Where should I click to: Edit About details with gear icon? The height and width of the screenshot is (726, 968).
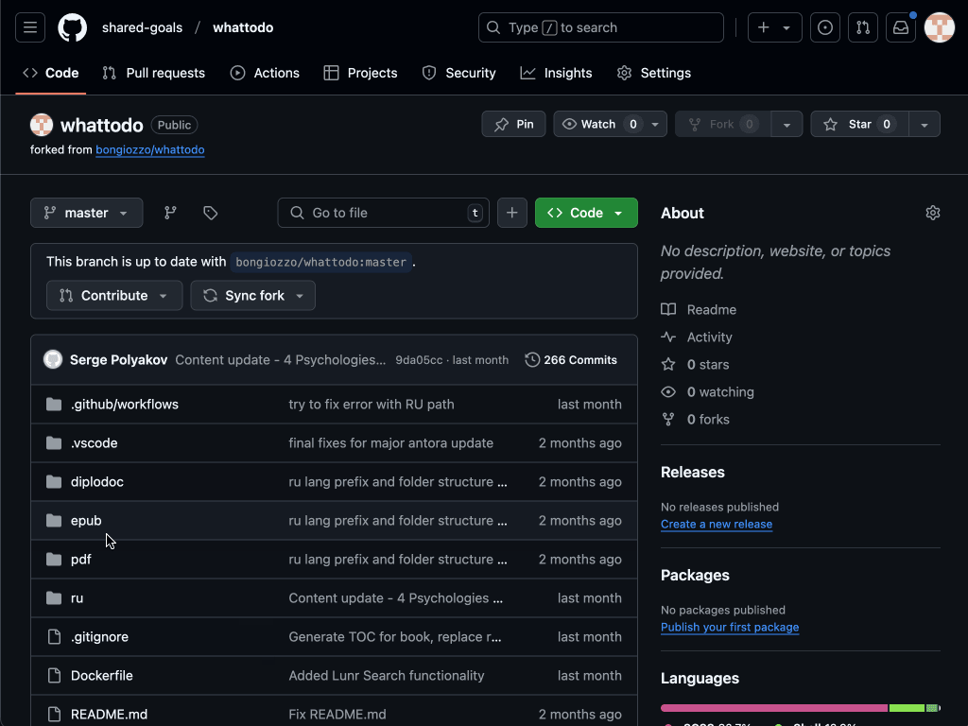932,213
